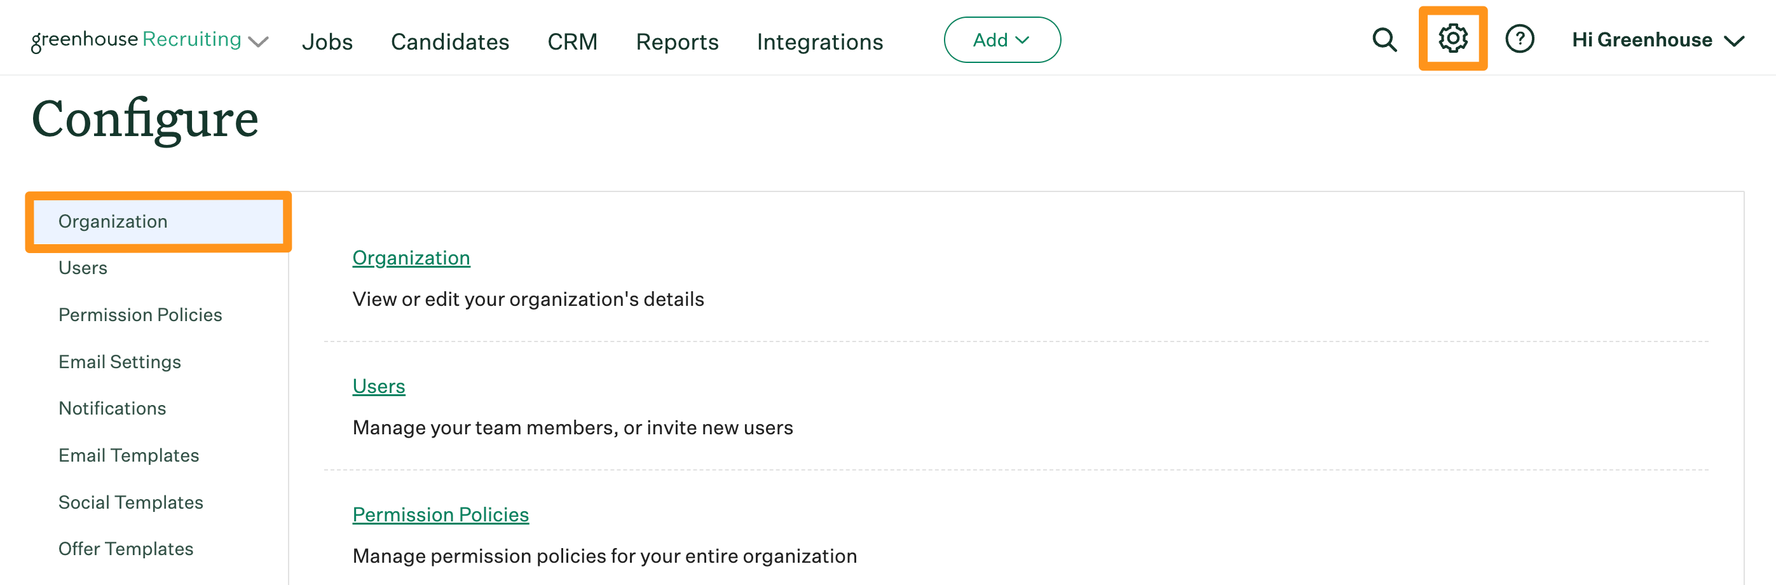
Task: Open the search magnifier icon
Action: point(1384,40)
